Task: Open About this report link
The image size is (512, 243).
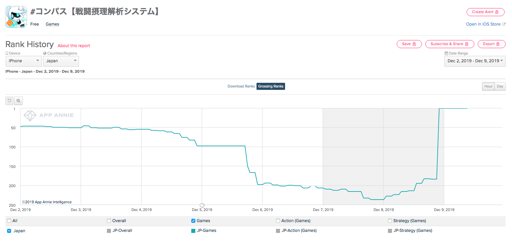Action: tap(74, 46)
